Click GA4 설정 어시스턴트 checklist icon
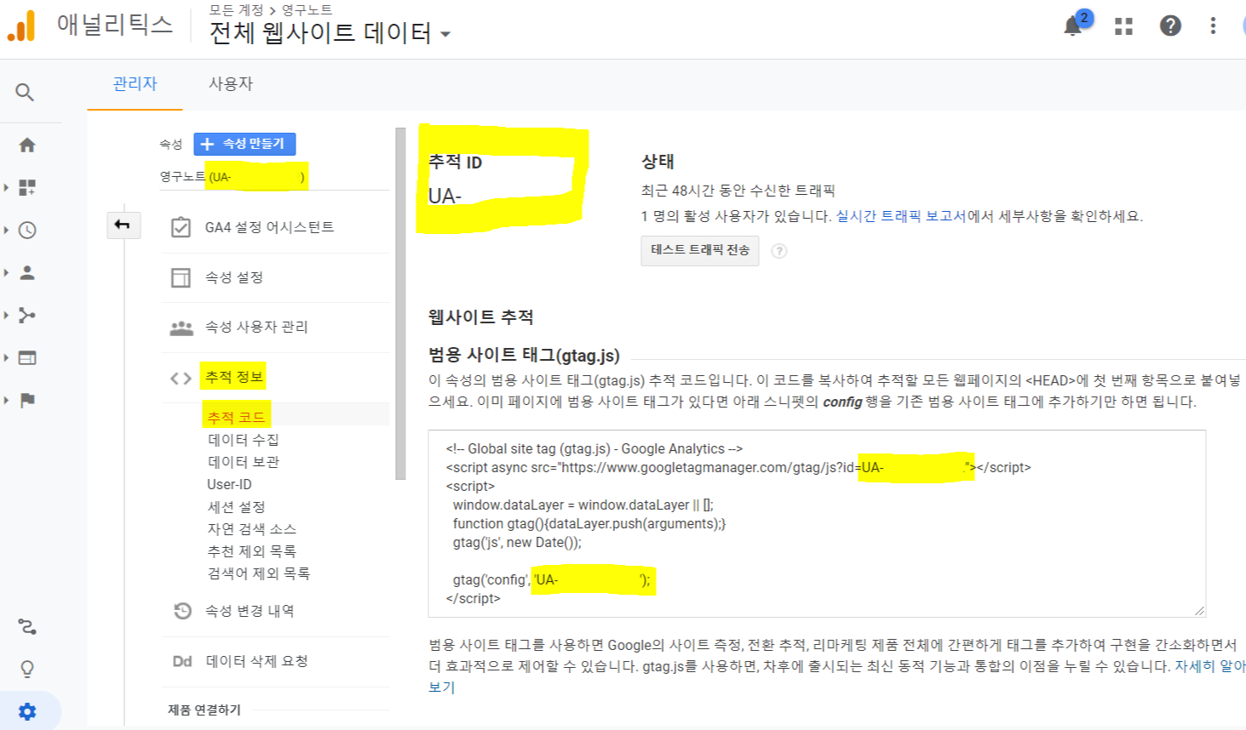 [x=181, y=227]
